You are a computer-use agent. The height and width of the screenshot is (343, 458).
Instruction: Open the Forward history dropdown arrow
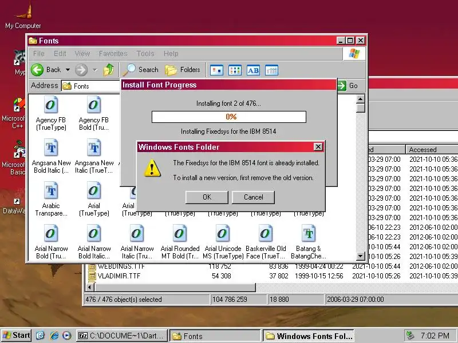pos(94,70)
